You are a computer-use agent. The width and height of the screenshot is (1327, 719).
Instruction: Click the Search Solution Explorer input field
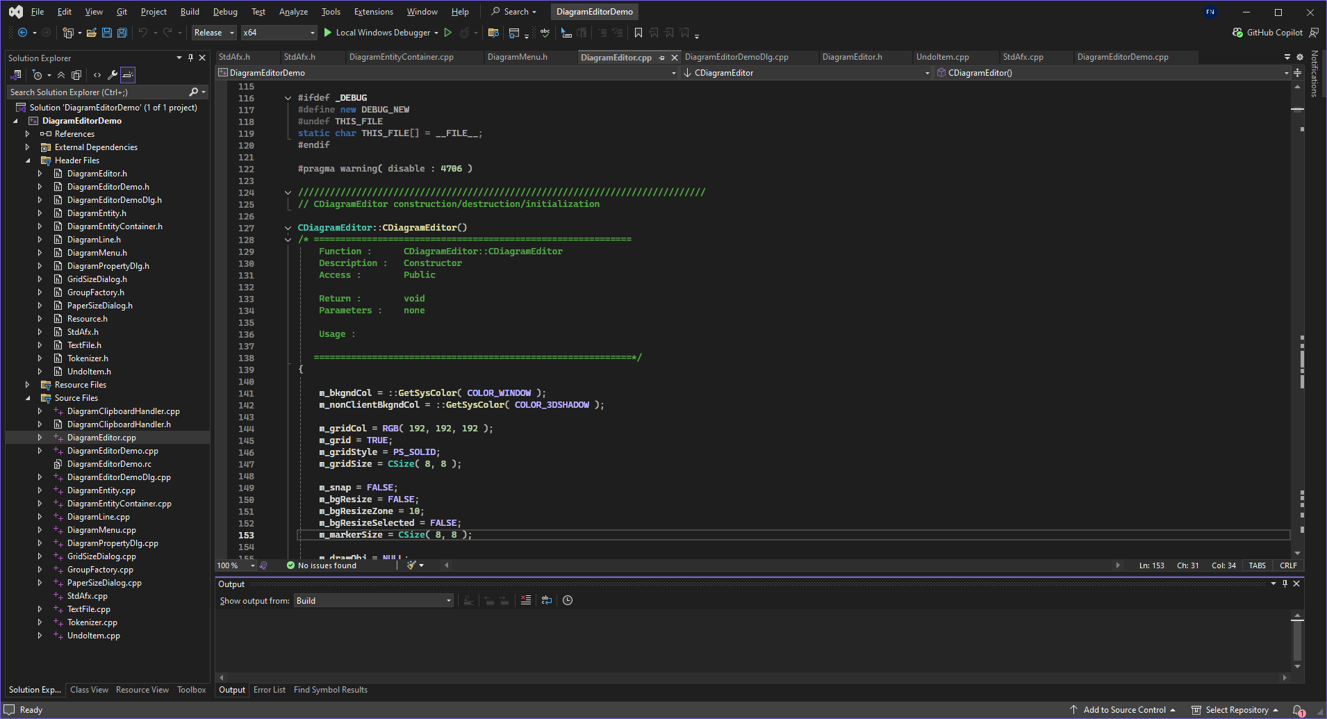pos(97,92)
